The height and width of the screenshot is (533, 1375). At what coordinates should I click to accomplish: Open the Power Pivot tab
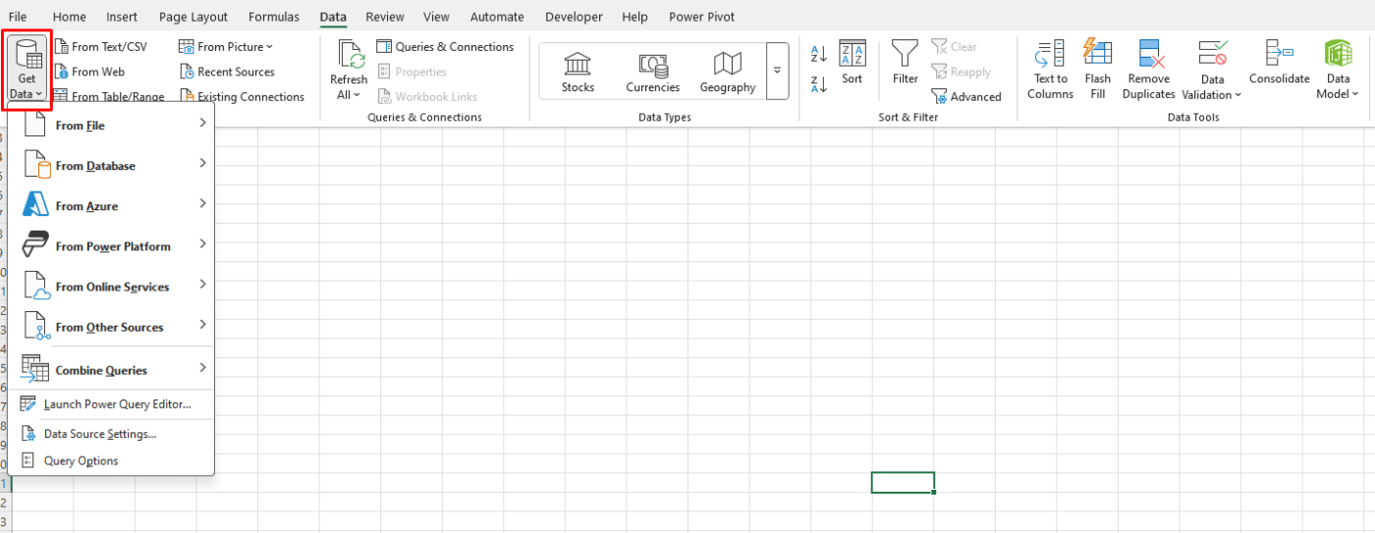pyautogui.click(x=701, y=17)
